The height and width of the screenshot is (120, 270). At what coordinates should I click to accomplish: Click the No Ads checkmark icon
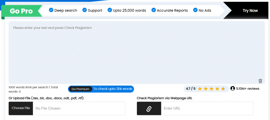[x=195, y=10]
